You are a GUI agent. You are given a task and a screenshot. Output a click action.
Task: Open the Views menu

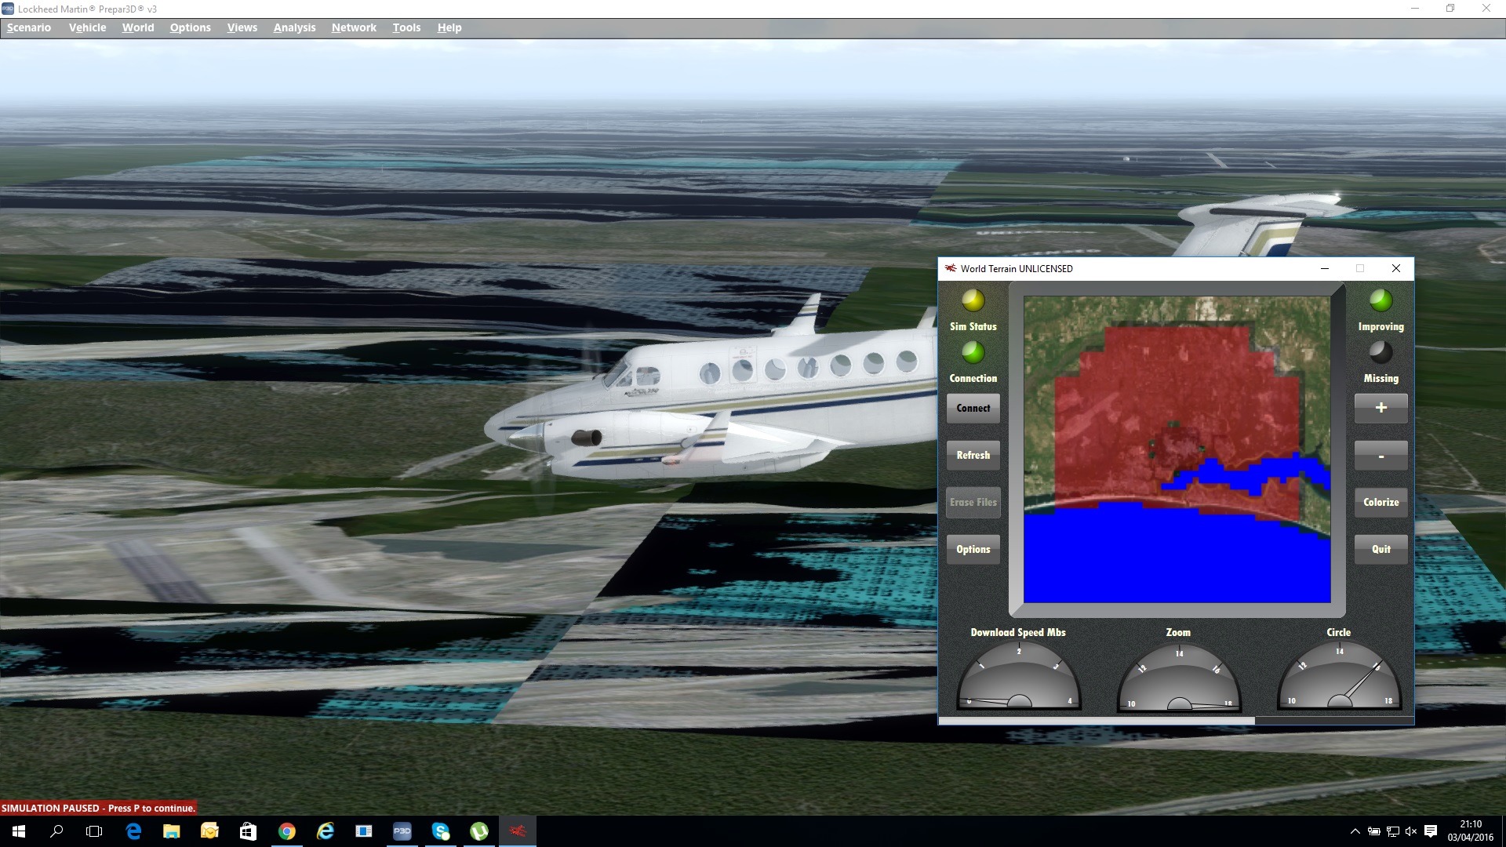(x=242, y=27)
